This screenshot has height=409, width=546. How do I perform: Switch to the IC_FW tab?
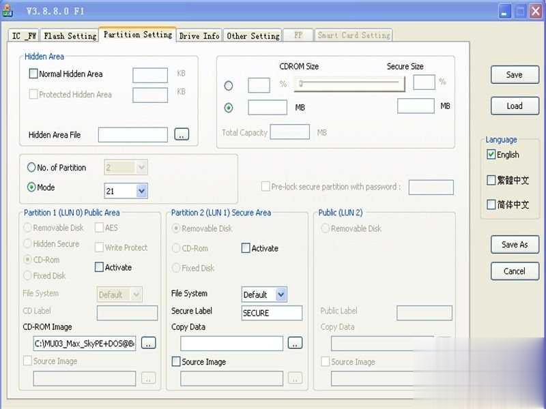tap(23, 35)
